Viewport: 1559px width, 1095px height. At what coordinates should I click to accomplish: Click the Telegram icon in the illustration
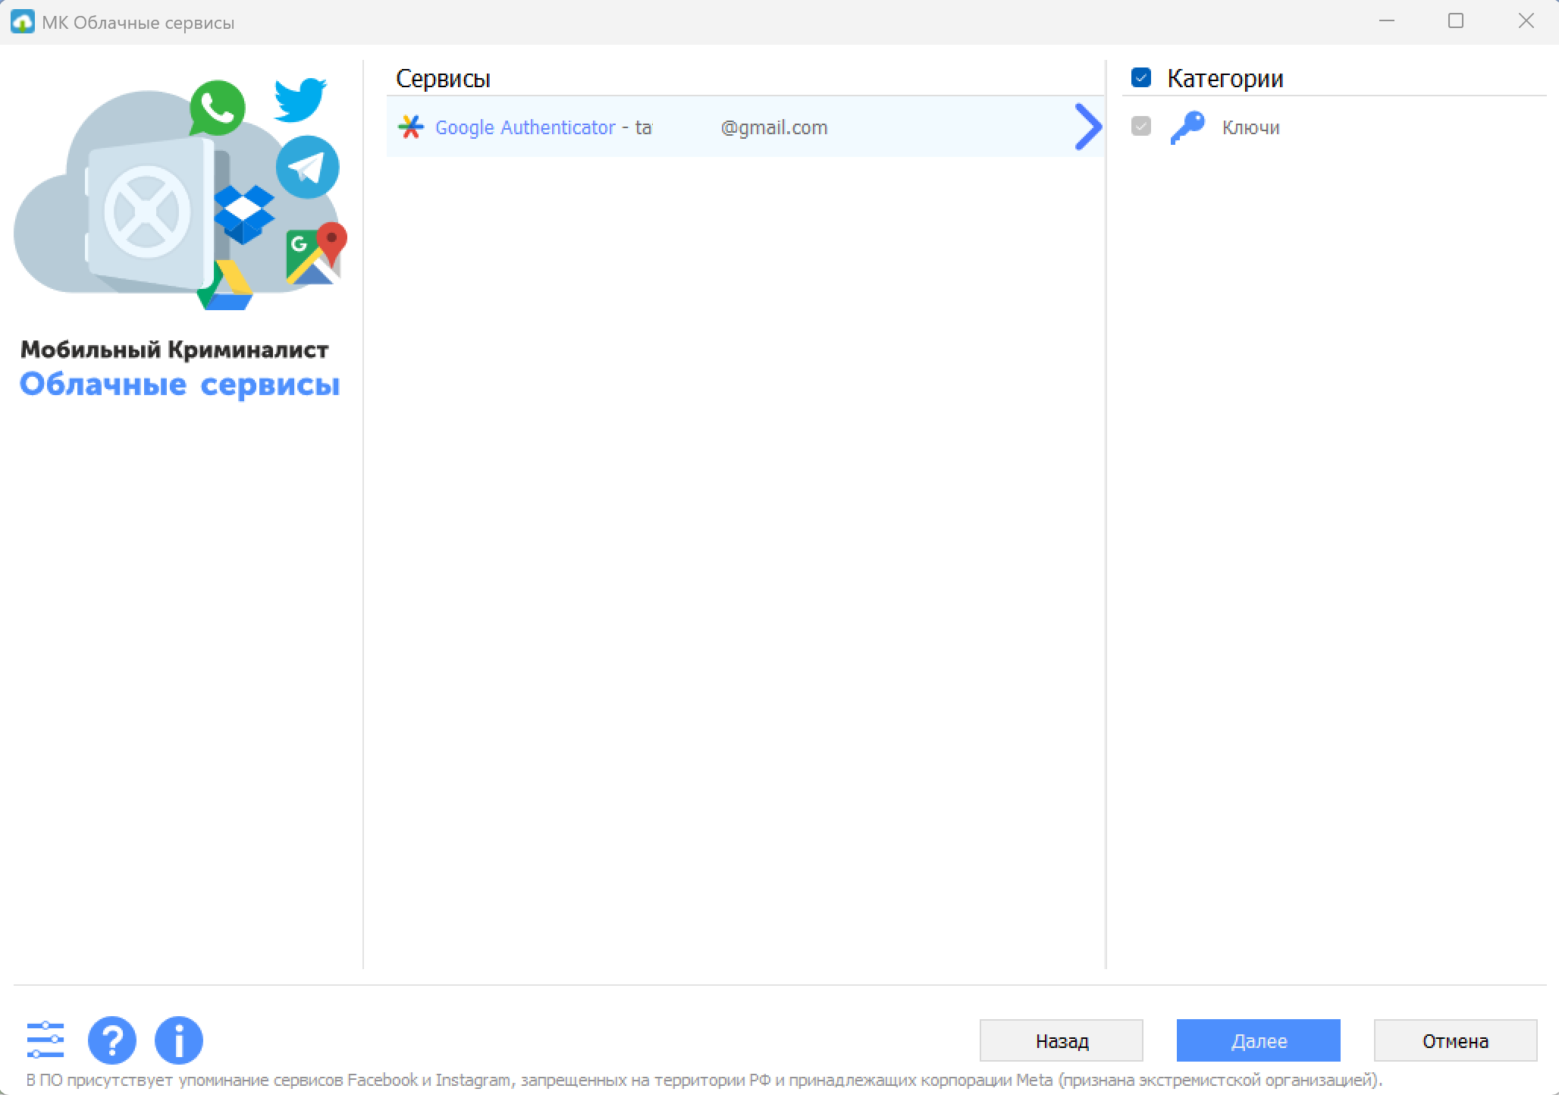(307, 168)
